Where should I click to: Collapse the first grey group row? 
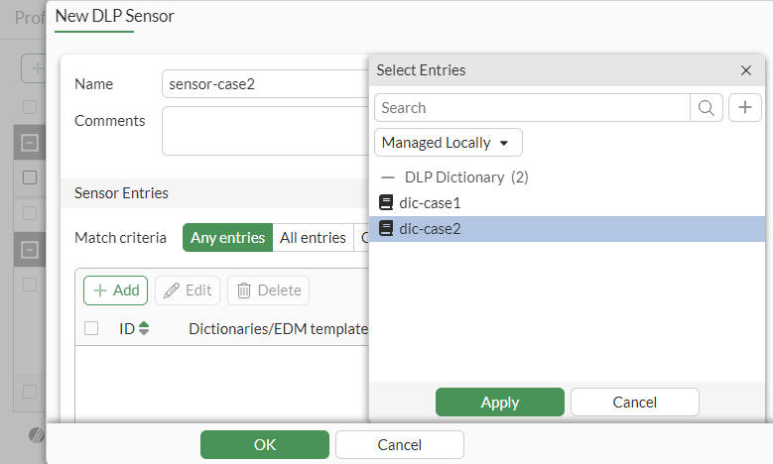tap(30, 144)
